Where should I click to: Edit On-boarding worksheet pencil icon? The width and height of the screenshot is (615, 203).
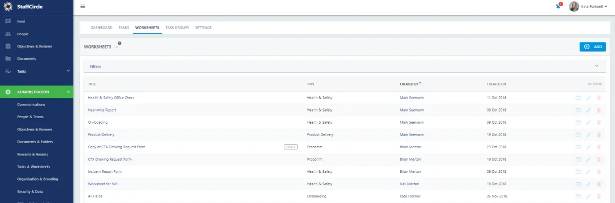pos(588,122)
